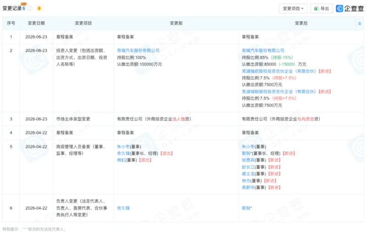Click 认缴出资额:100000万元 text

click(x=139, y=64)
